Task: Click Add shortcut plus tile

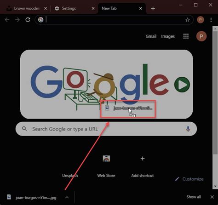Action: [x=143, y=166]
